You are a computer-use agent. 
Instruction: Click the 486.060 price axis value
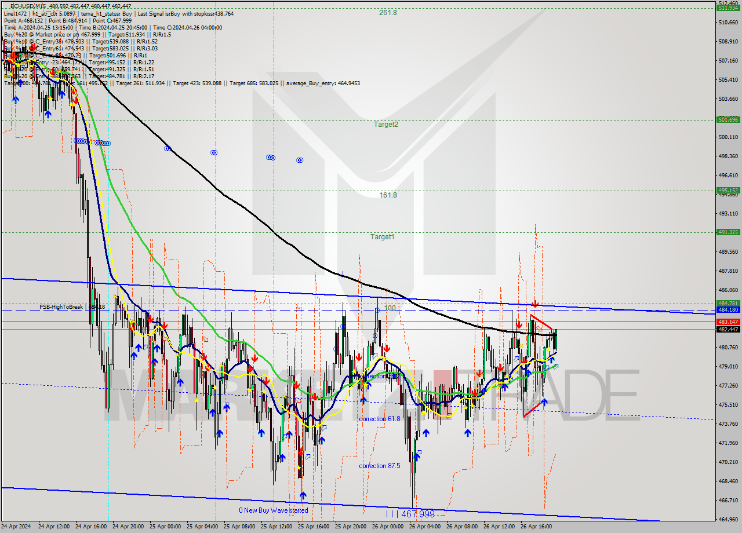pyautogui.click(x=728, y=290)
